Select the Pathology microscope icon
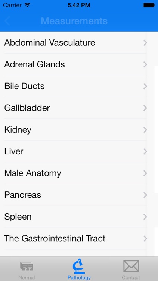The height and width of the screenshot is (281, 158). pos(79,266)
